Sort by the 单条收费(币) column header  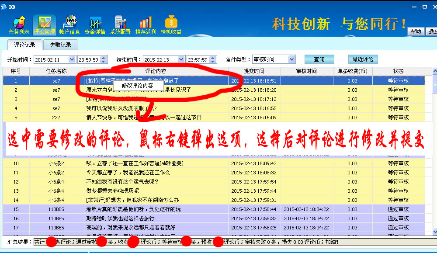coord(353,71)
